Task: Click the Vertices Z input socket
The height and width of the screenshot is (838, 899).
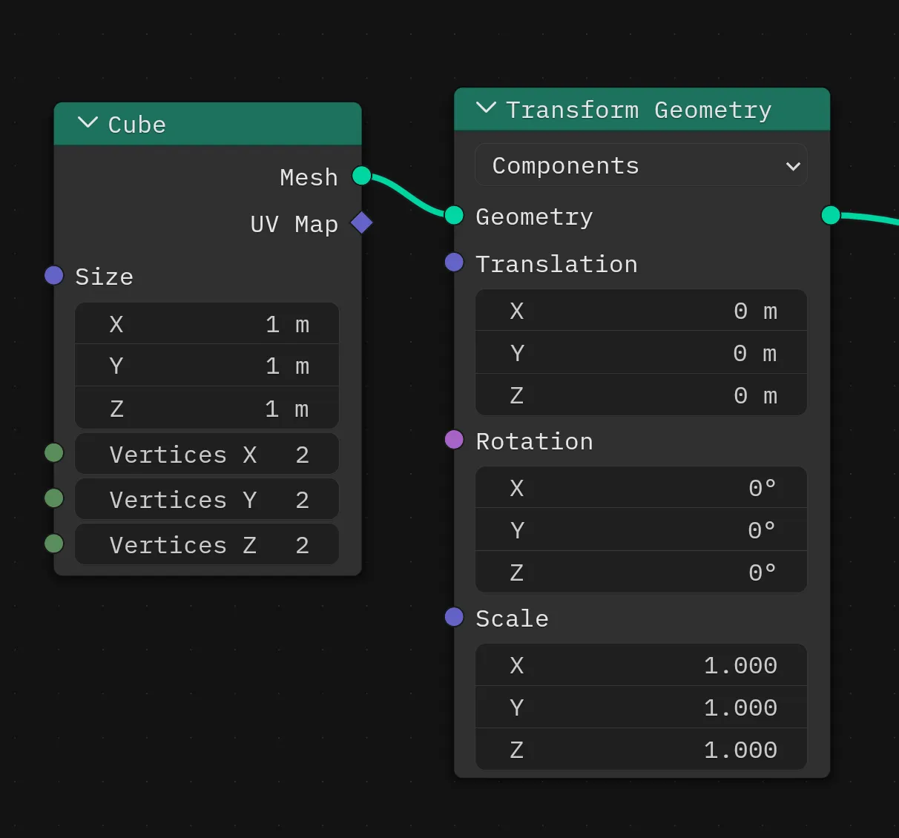Action: coord(53,543)
